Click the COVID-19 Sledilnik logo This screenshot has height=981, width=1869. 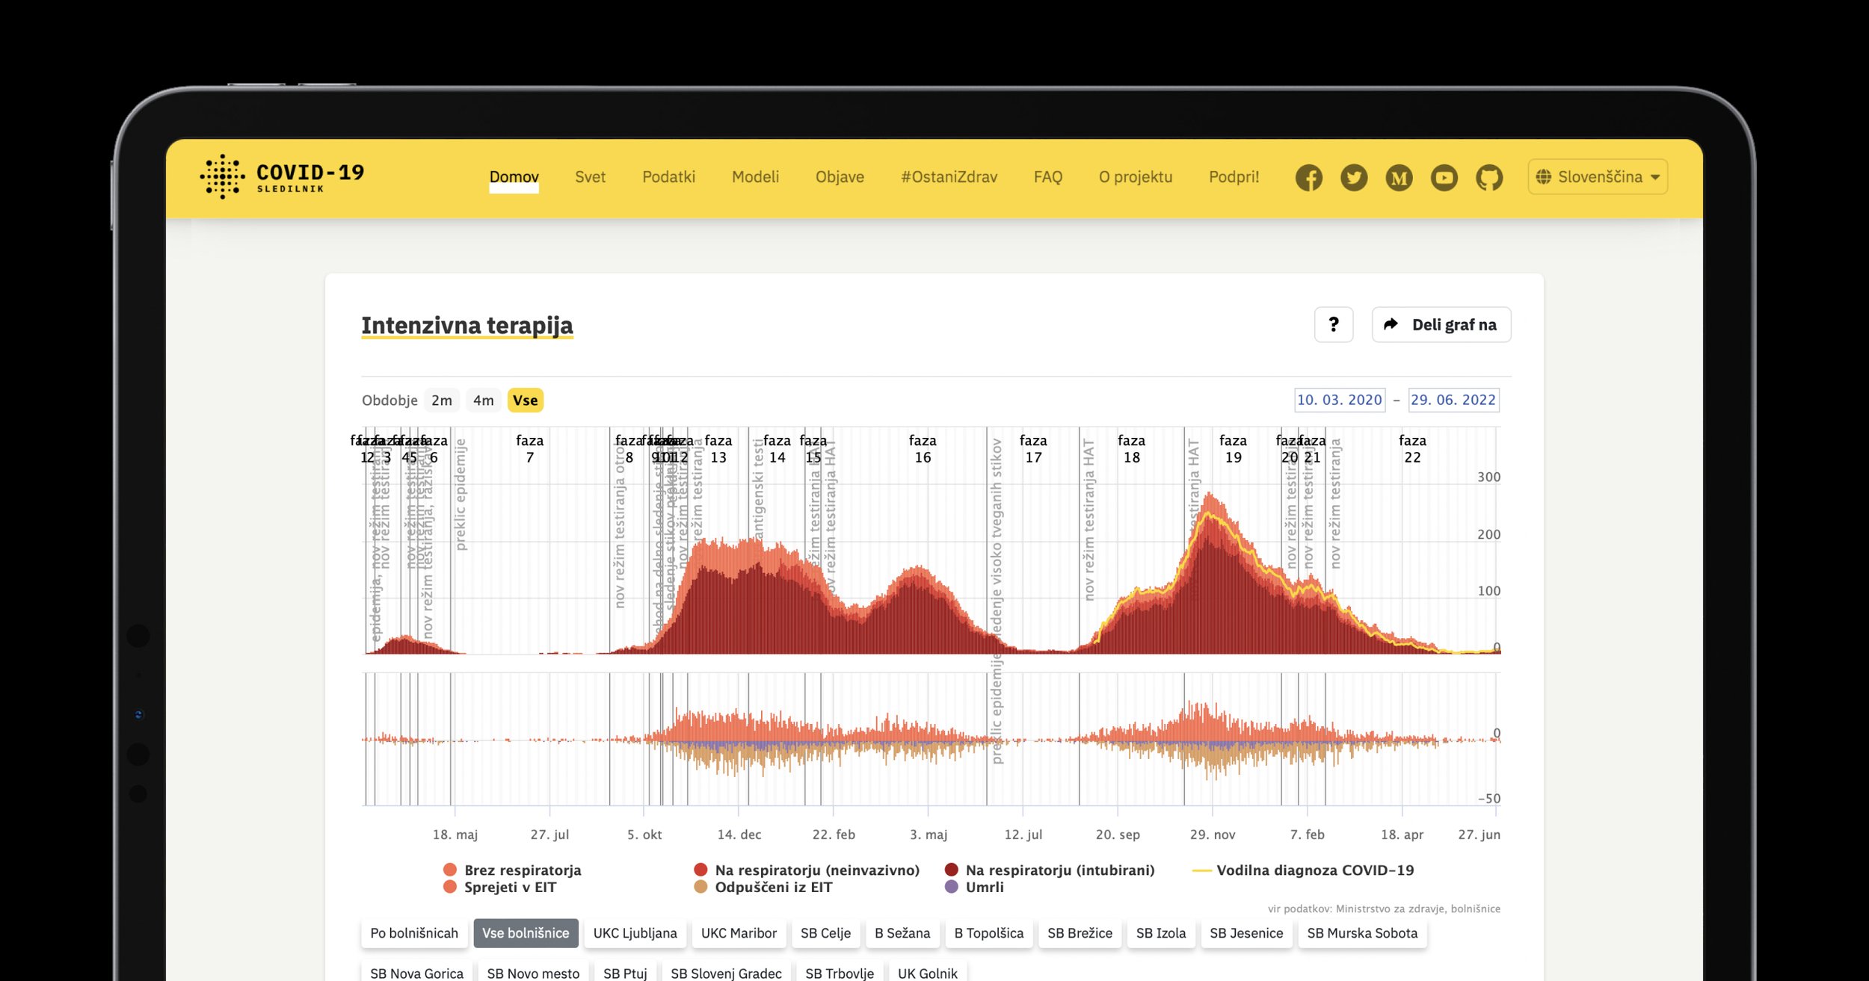pyautogui.click(x=283, y=177)
